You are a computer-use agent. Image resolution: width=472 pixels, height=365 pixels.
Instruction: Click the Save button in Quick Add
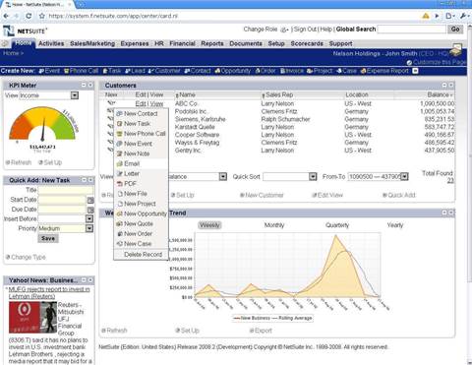tap(48, 238)
